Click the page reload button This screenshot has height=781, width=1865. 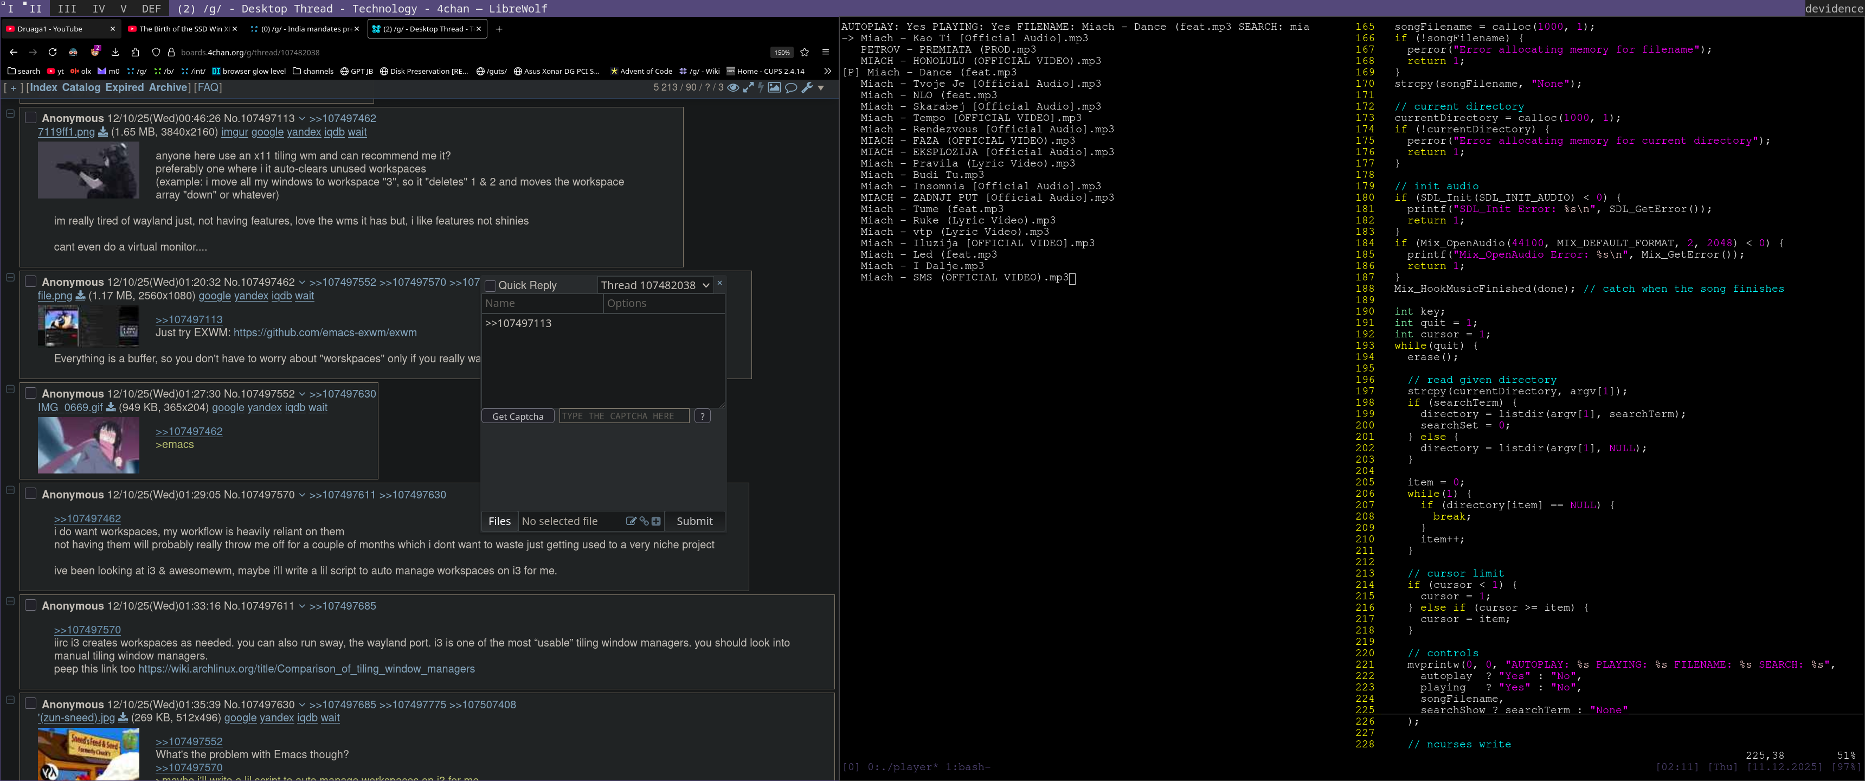pyautogui.click(x=52, y=52)
